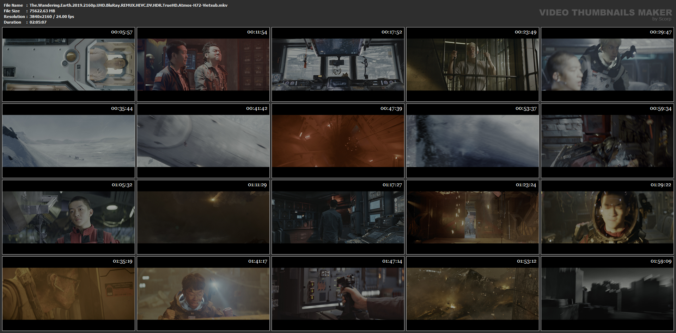Open thumbnail at 01:47:14

pyautogui.click(x=338, y=294)
